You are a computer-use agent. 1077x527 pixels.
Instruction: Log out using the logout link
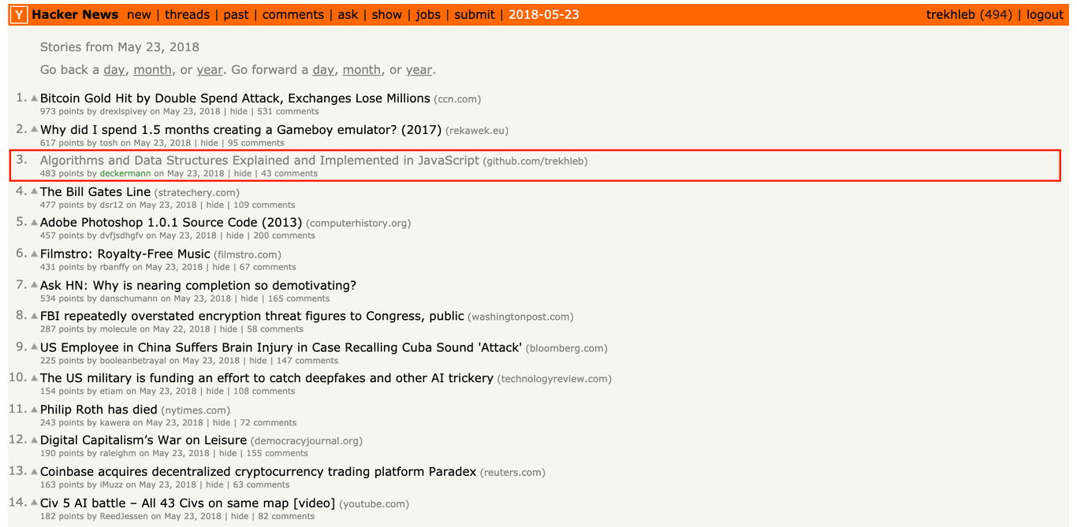tap(1045, 15)
